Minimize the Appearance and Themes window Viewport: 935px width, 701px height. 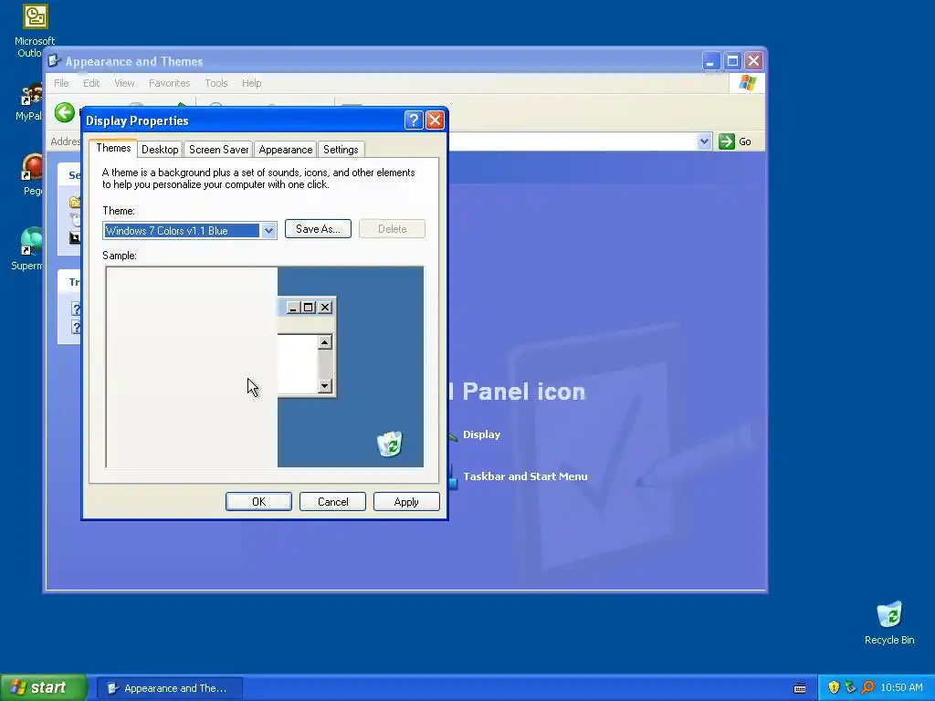[x=710, y=61]
